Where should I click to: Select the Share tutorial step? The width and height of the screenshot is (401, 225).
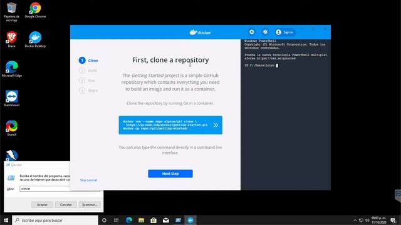(88, 90)
